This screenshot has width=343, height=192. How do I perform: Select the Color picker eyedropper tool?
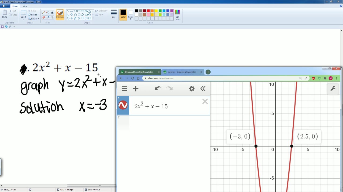click(x=48, y=17)
